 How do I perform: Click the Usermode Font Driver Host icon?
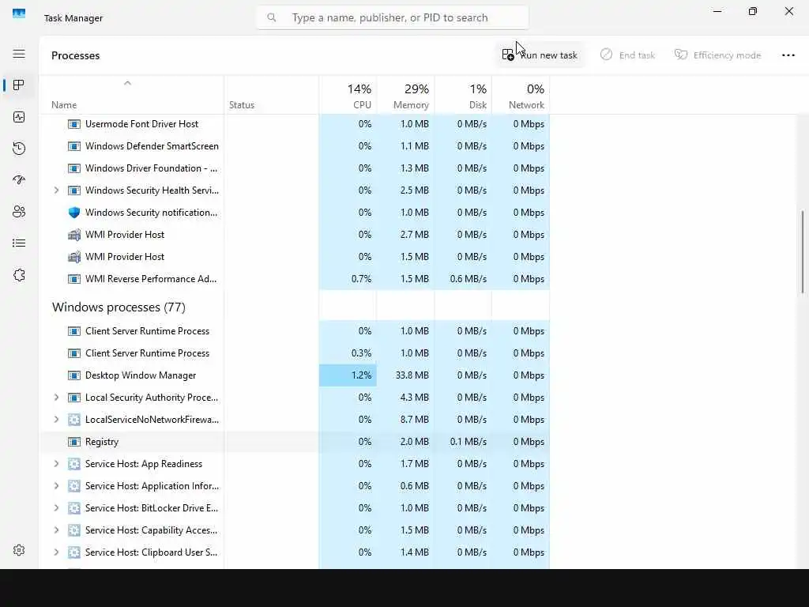[x=74, y=124]
